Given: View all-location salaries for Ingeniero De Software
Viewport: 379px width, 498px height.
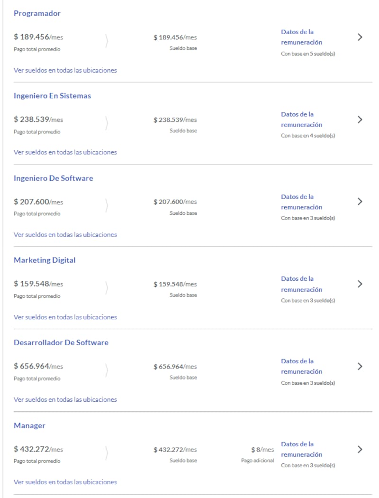Looking at the screenshot, I should (65, 235).
